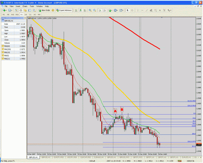The image size is (203, 163).
Task: Click the New Order button
Action: pyautogui.click(x=44, y=10)
